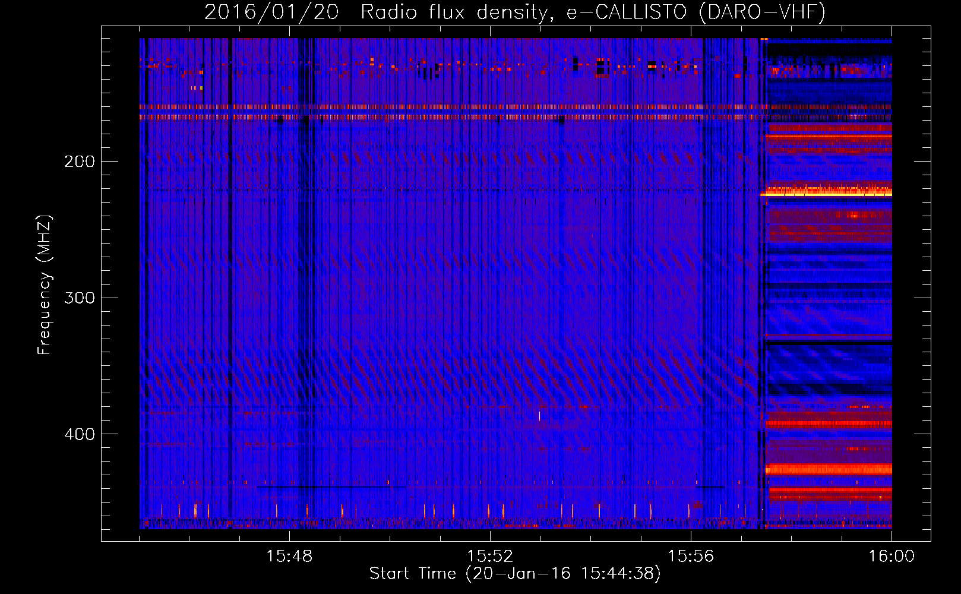The height and width of the screenshot is (594, 961).
Task: Click the 200 frequency tick label
Action: pyautogui.click(x=80, y=162)
